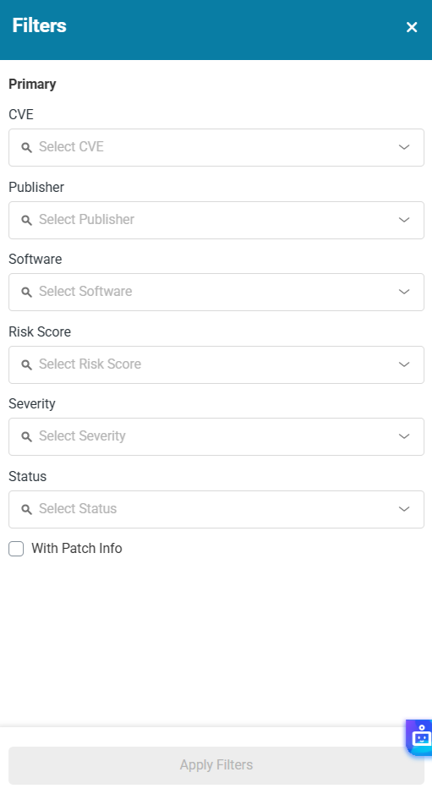Open the chatbot assistant robot icon
Viewport: 432px width, 794px height.
tap(420, 737)
